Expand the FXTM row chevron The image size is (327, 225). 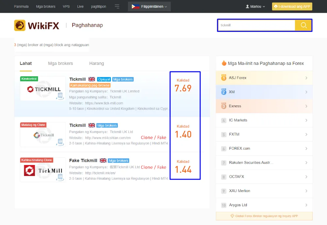tap(306, 134)
